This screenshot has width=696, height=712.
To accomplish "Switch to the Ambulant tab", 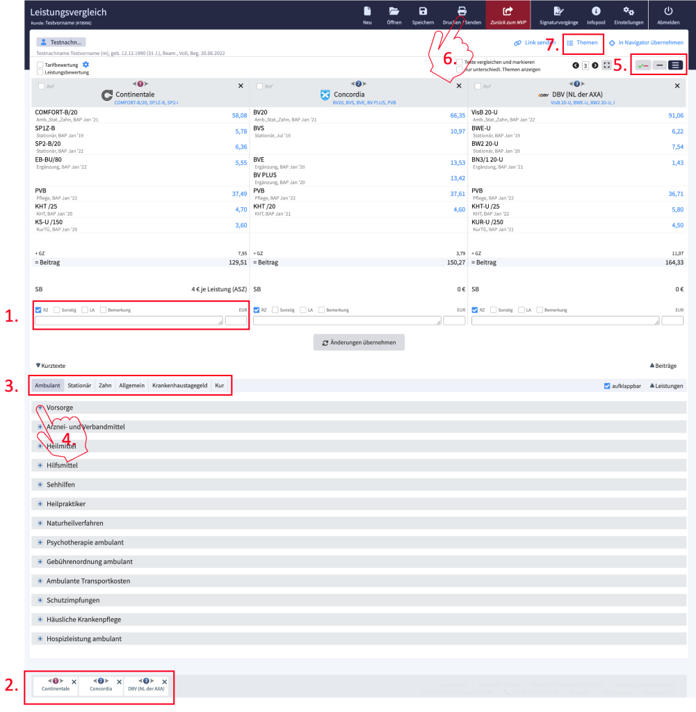I will click(x=48, y=385).
